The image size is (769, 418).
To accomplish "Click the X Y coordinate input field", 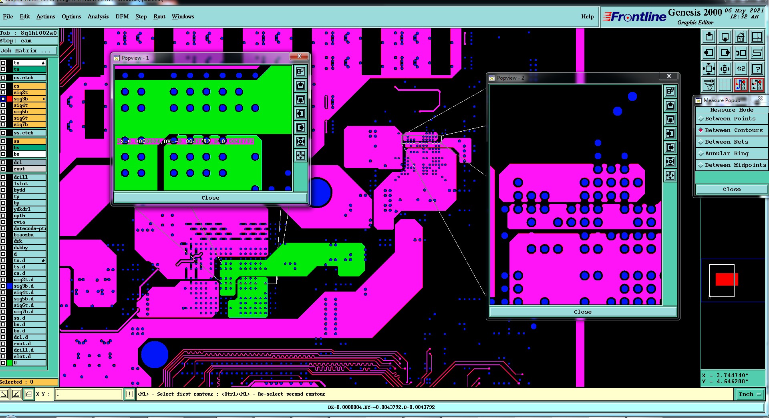I will pos(89,394).
